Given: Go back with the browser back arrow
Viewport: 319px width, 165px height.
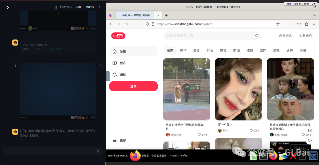Looking at the screenshot, I should point(111,24).
